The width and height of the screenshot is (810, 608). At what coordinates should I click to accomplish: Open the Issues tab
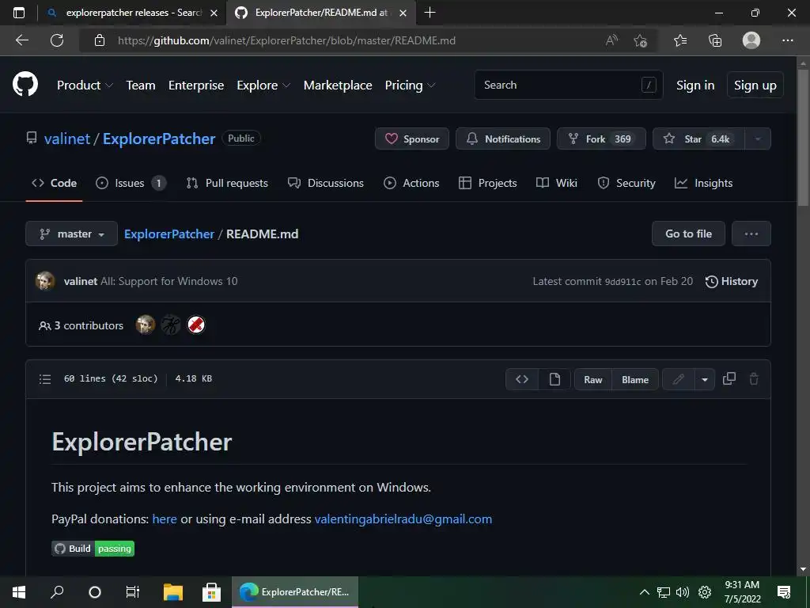coord(131,183)
